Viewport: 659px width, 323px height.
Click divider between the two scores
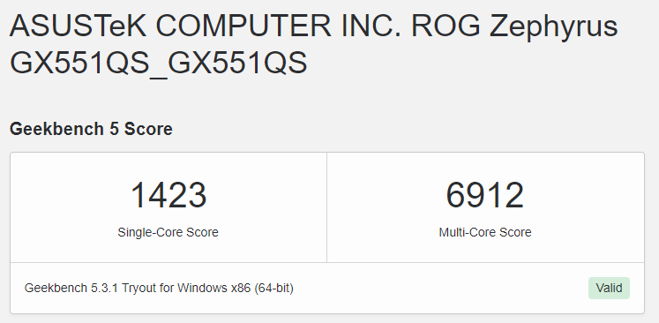pos(326,207)
